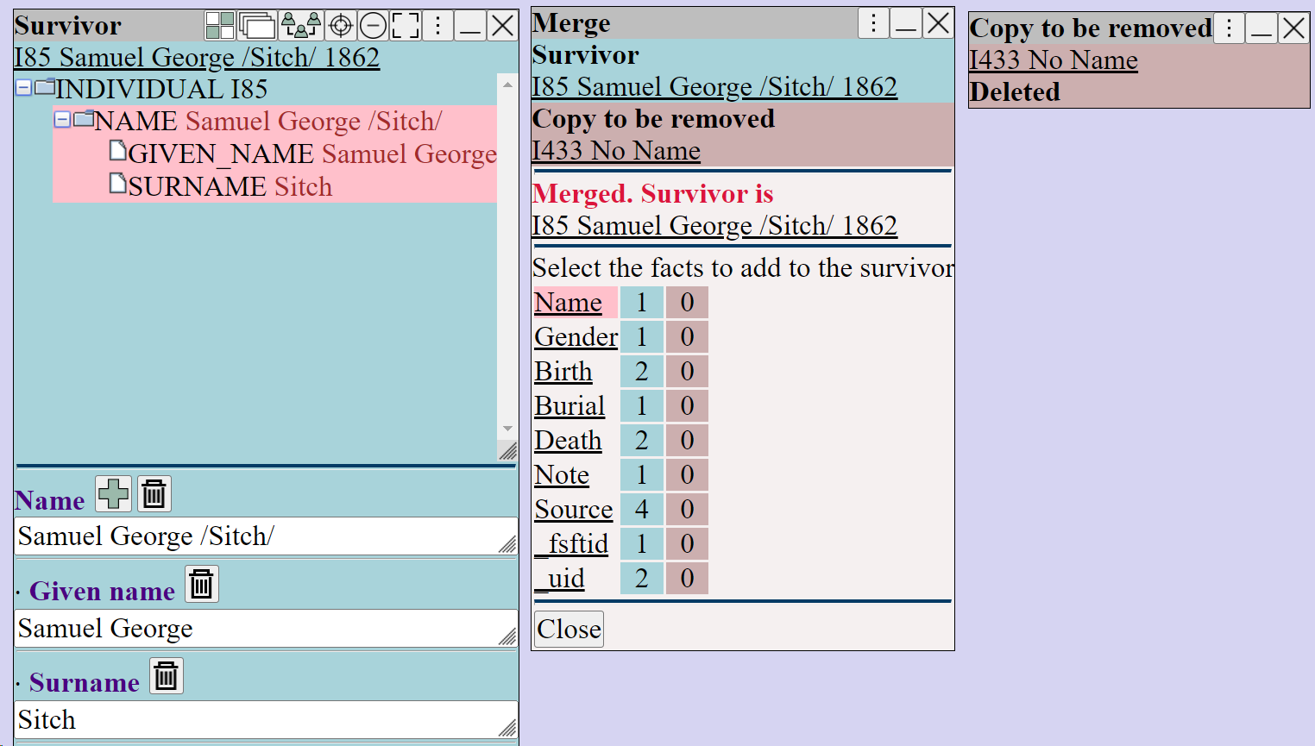Click the crosshair target icon in Survivor toolbar

(x=341, y=26)
